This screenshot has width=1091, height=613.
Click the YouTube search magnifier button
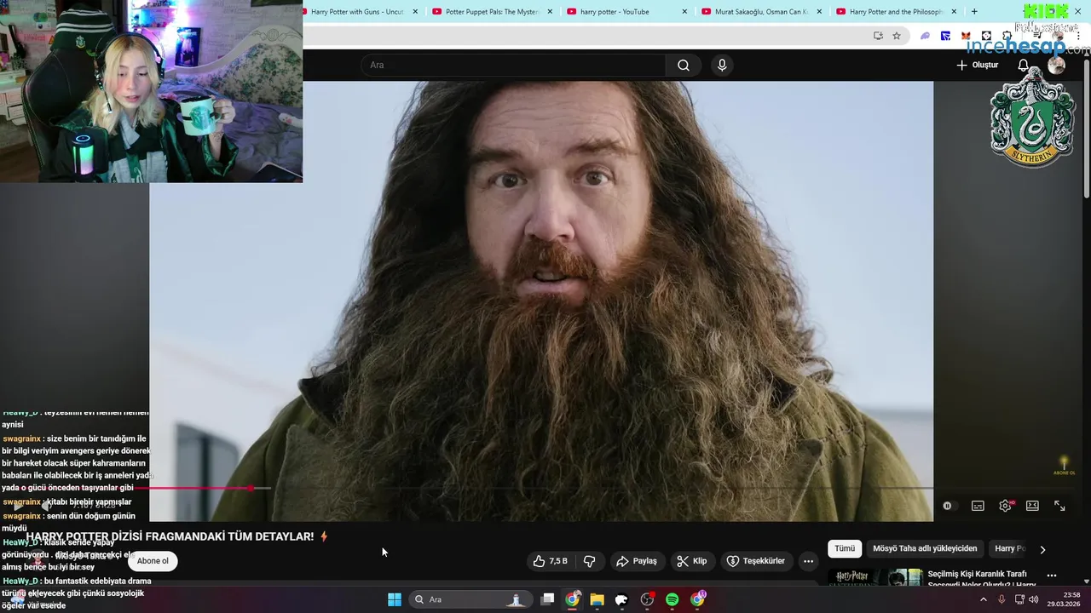(683, 66)
